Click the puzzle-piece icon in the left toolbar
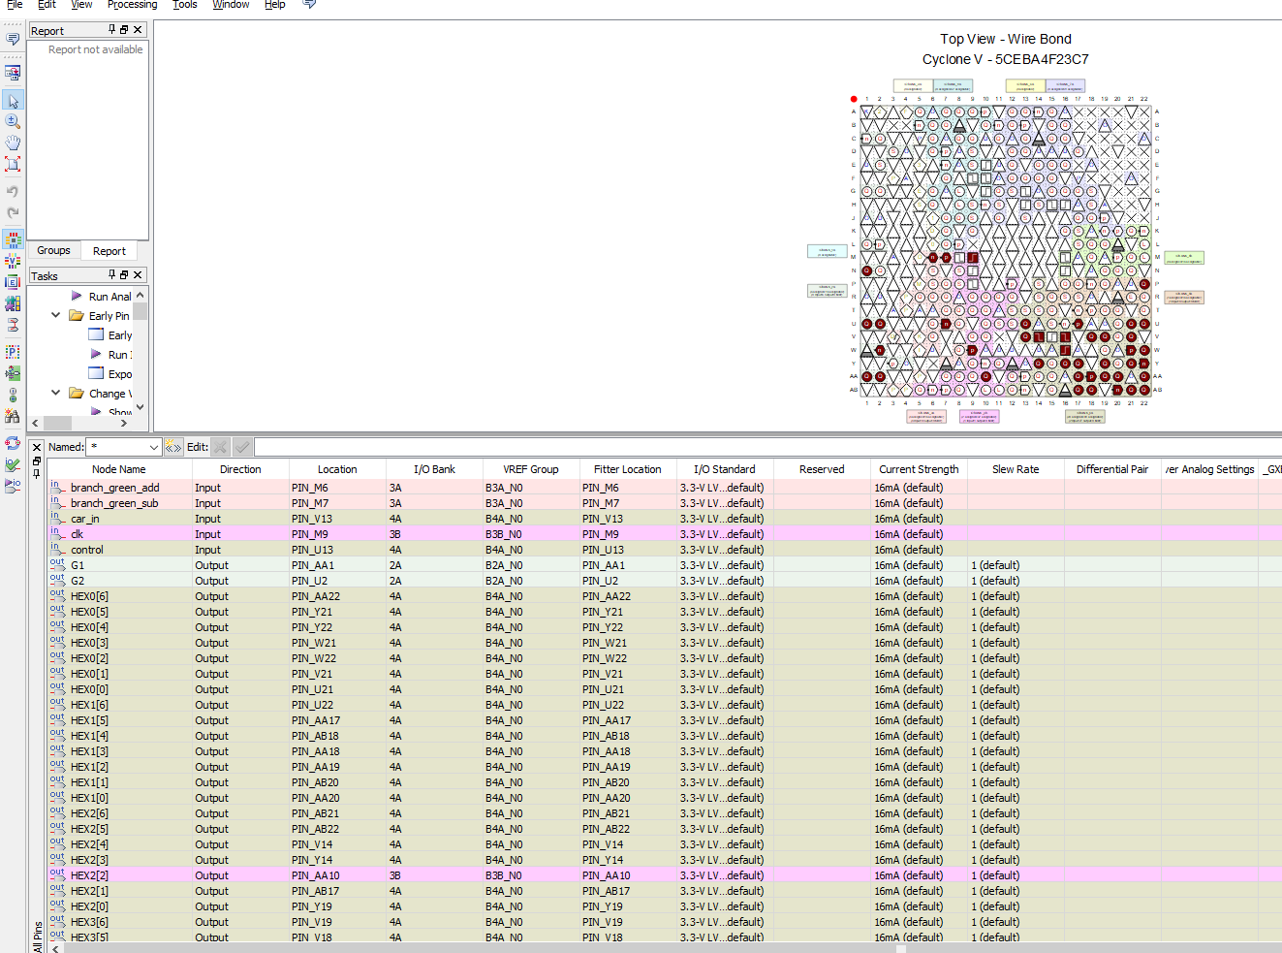This screenshot has width=1282, height=953. (x=13, y=303)
